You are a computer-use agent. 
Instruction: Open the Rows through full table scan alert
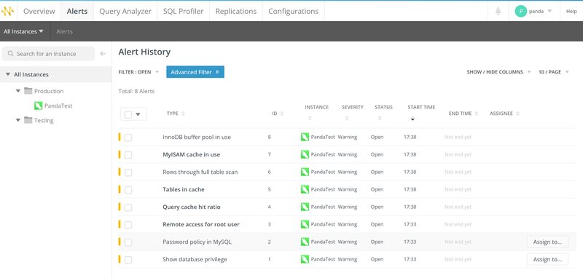(200, 172)
